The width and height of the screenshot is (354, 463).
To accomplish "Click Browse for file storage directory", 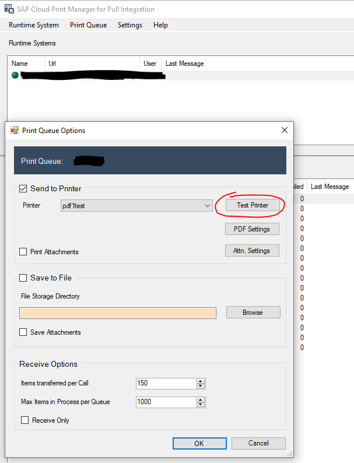I will pos(253,313).
